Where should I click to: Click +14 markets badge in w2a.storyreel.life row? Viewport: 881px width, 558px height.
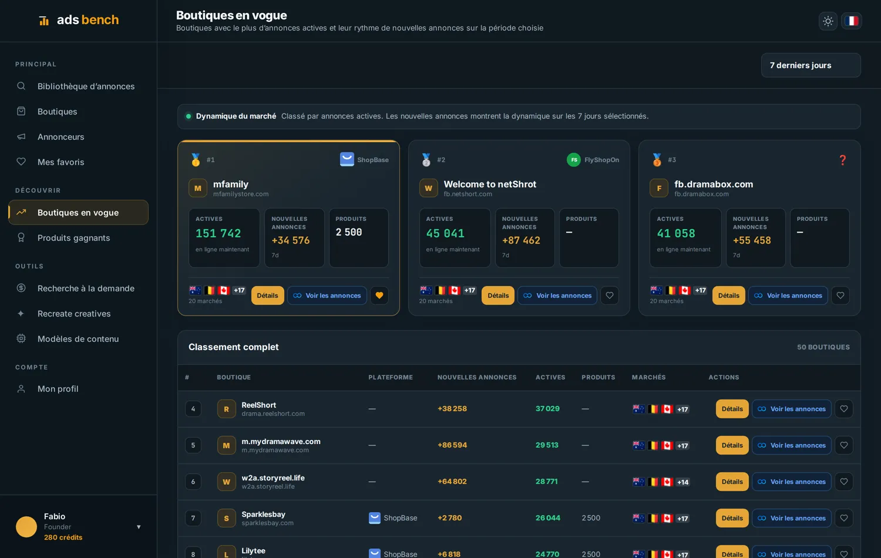click(682, 482)
